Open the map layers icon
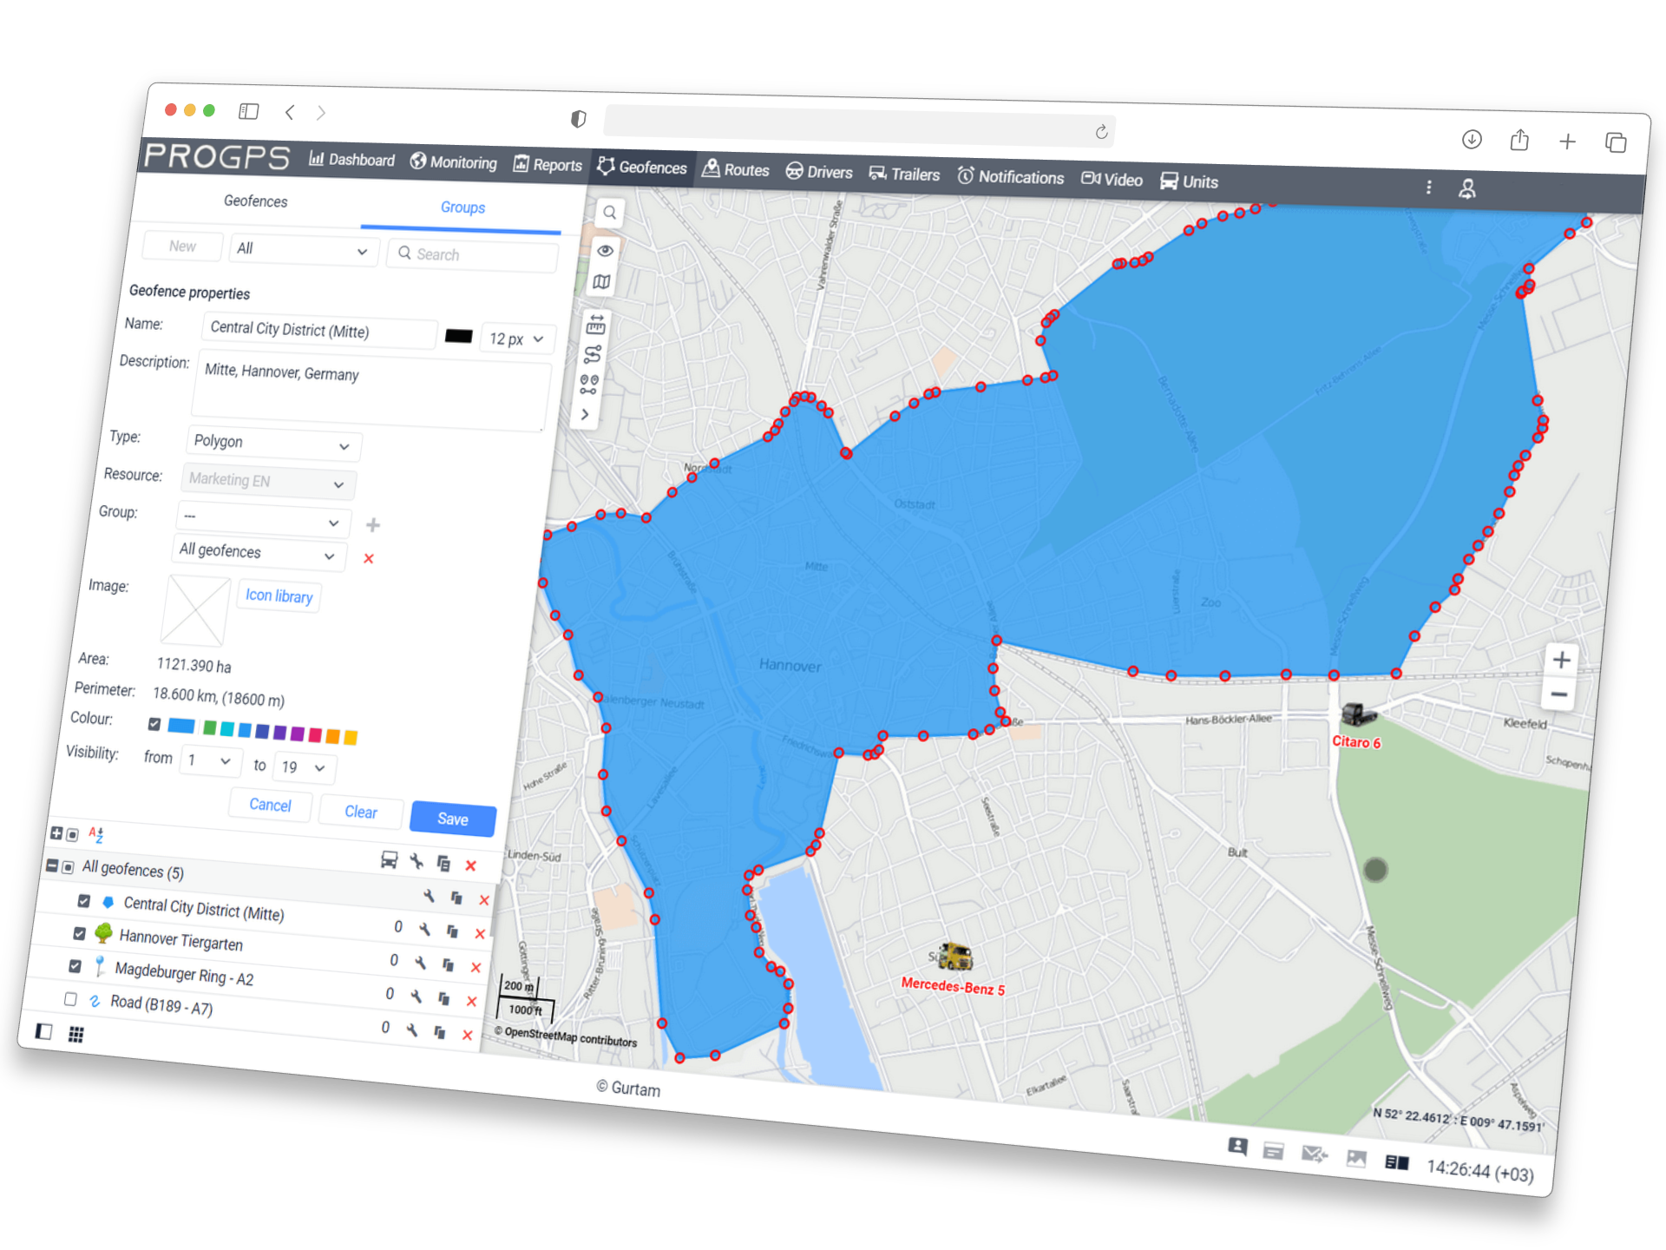This screenshot has width=1666, height=1250. (x=601, y=282)
